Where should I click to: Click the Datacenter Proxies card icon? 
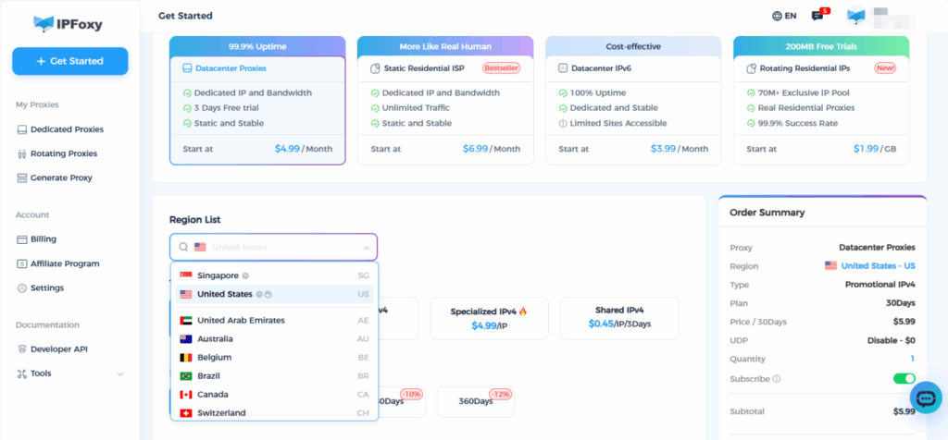[187, 68]
